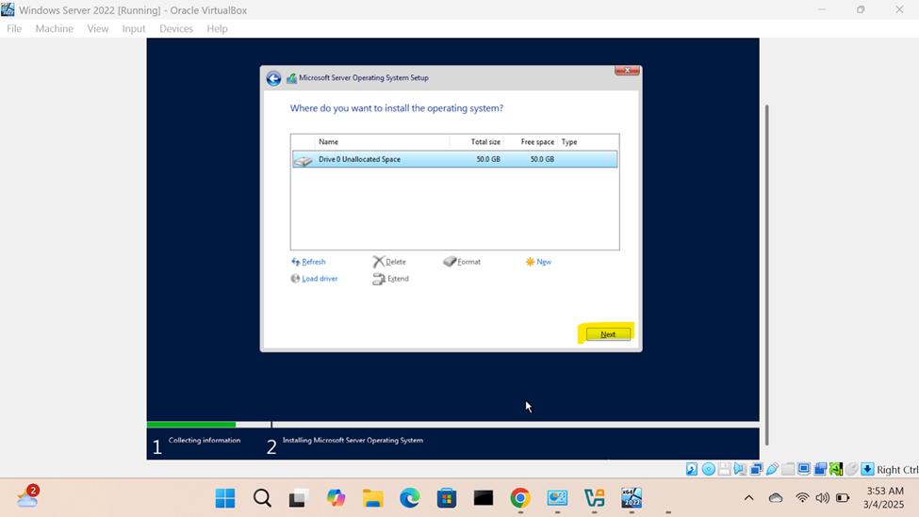The height and width of the screenshot is (517, 919).
Task: Open the Machine menu
Action: click(x=54, y=28)
